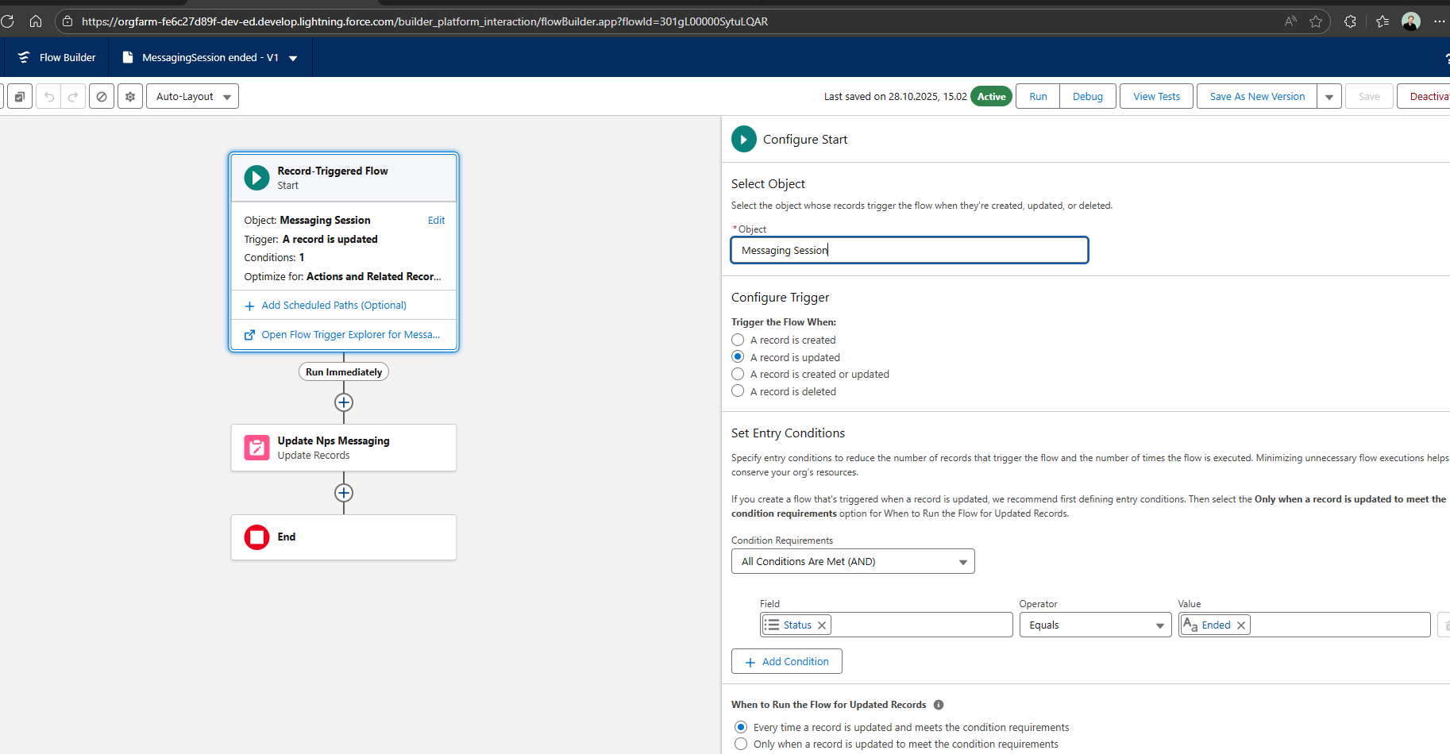Open the 'All Conditions Are Met (AND)' dropdown
The width and height of the screenshot is (1450, 754).
pyautogui.click(x=852, y=561)
